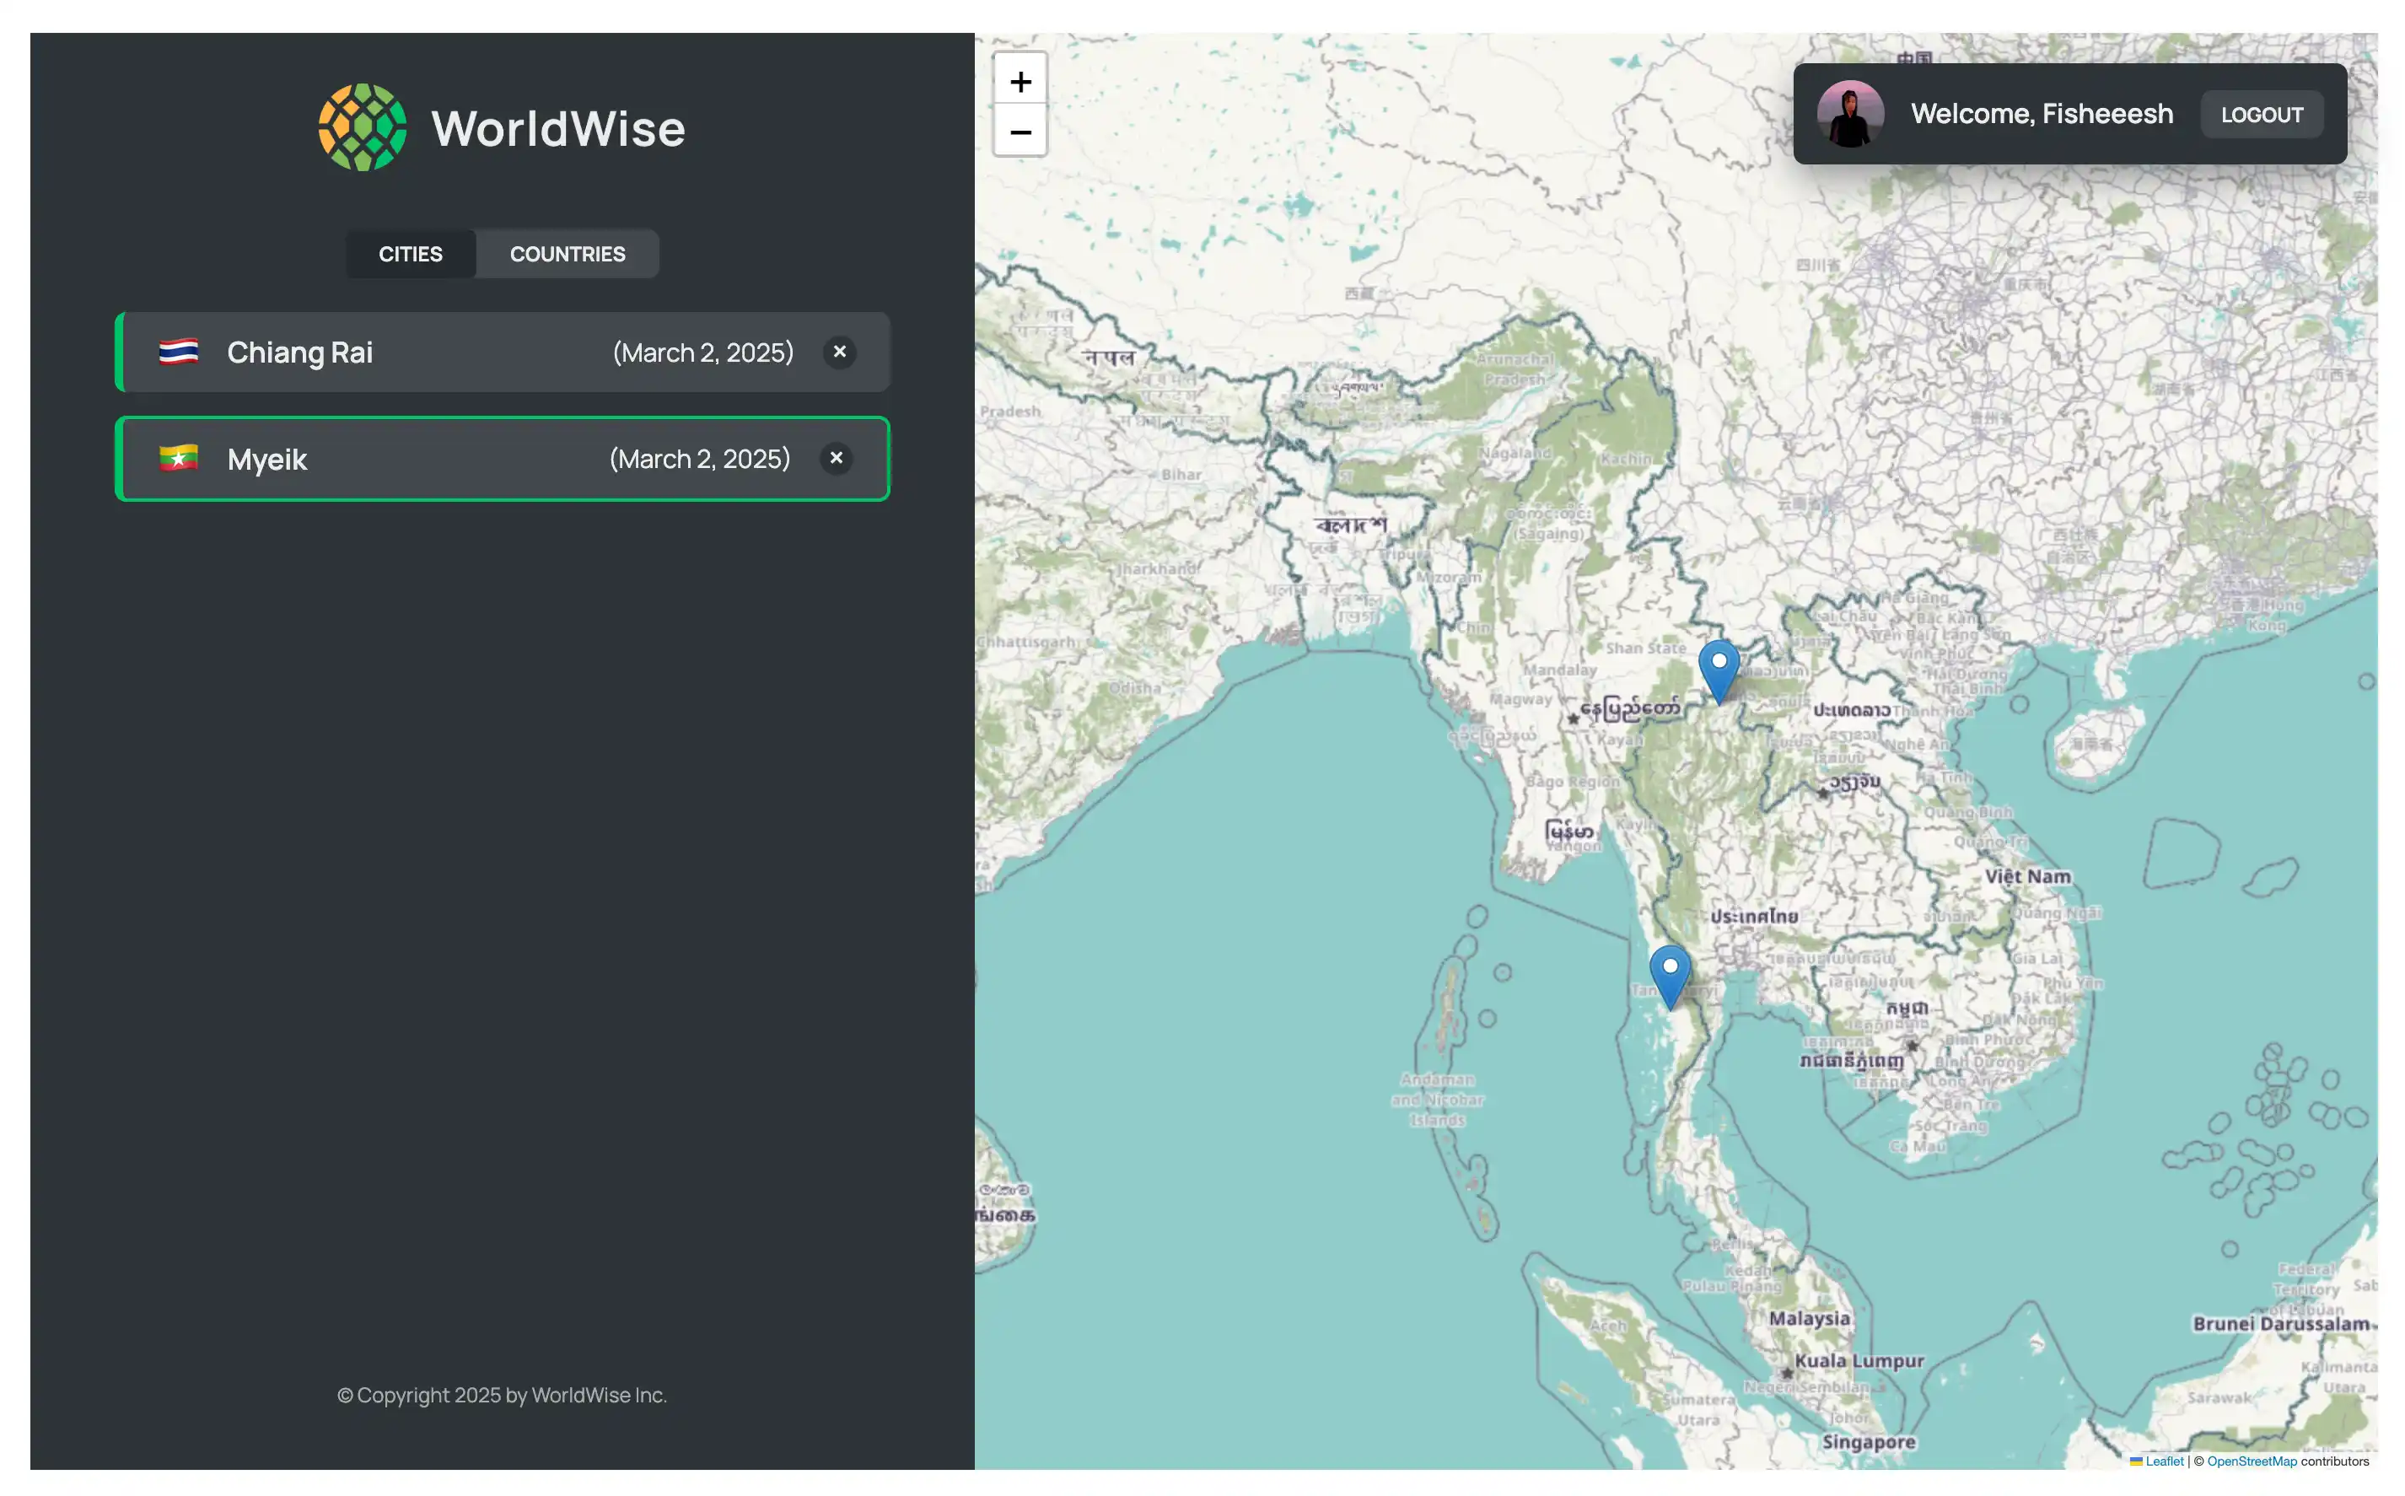Click the Brunei Darussalam map label
2405x1496 pixels.
click(x=2280, y=1324)
